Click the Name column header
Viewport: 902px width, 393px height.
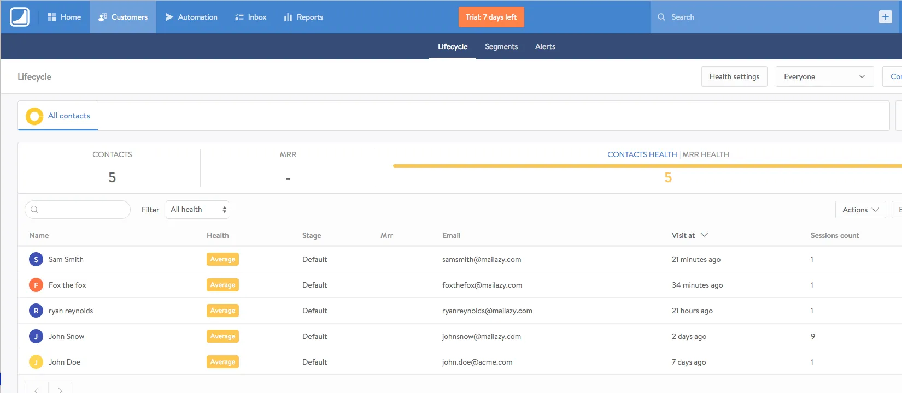click(x=39, y=235)
